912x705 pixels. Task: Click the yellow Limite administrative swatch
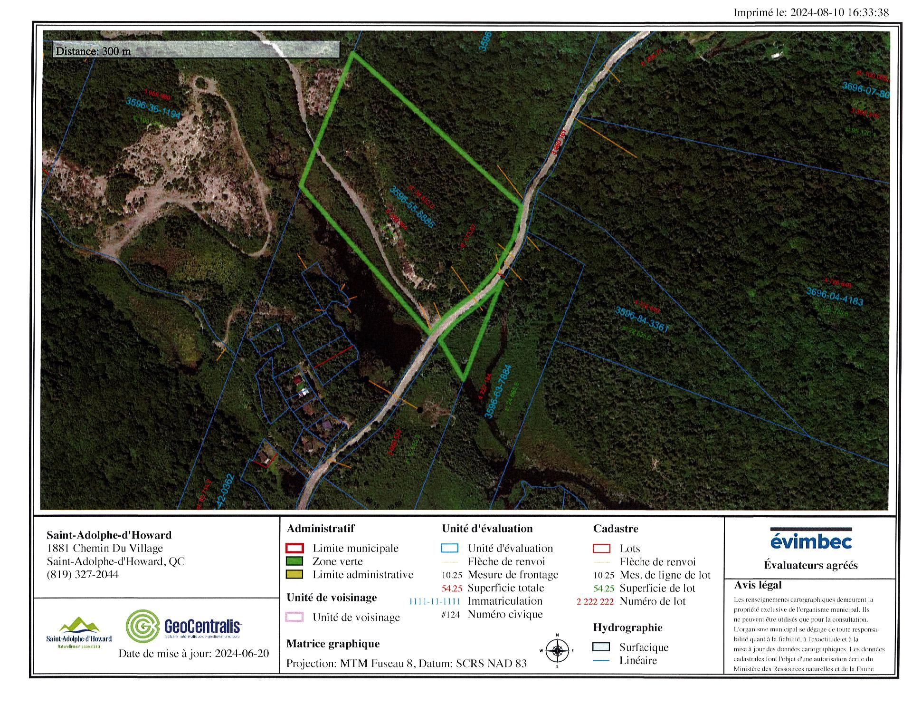point(294,574)
